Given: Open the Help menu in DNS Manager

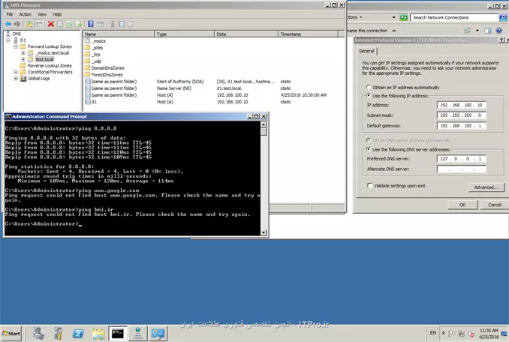Looking at the screenshot, I should [x=57, y=14].
